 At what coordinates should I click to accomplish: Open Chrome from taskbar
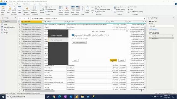(54, 97)
